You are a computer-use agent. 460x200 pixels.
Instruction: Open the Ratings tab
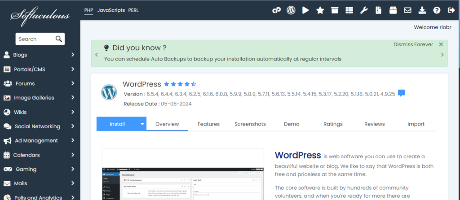pyautogui.click(x=333, y=124)
